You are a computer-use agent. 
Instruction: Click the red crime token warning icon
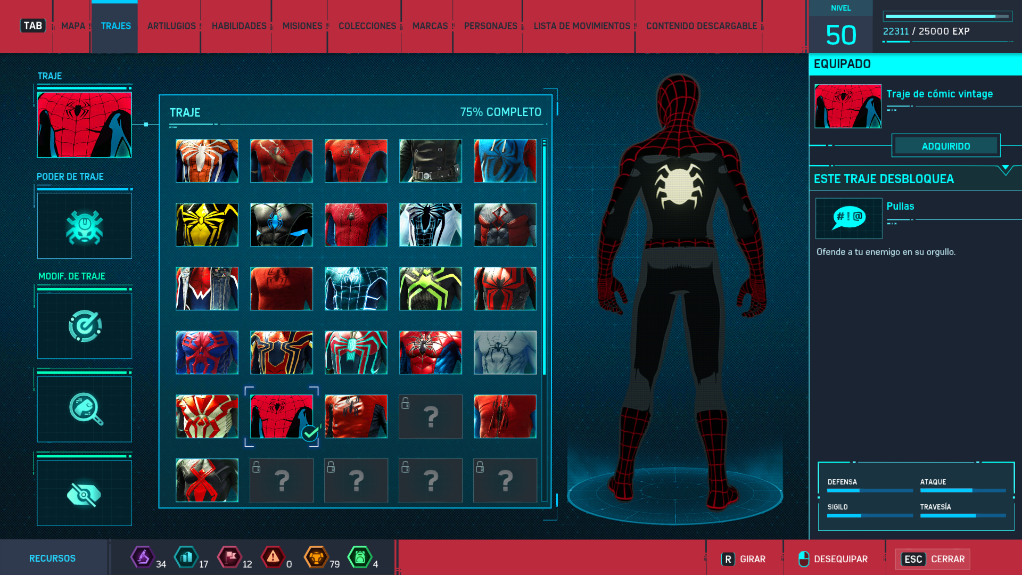click(x=273, y=557)
